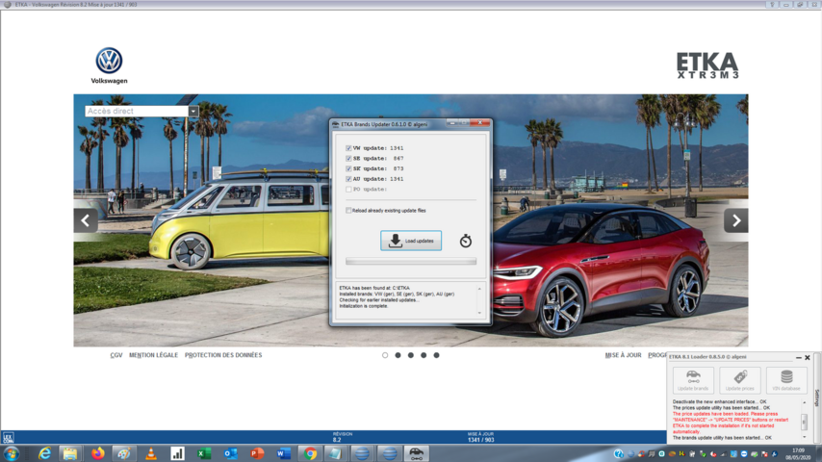This screenshot has height=462, width=822.
Task: Select the fifth carousel dot indicator
Action: click(436, 355)
